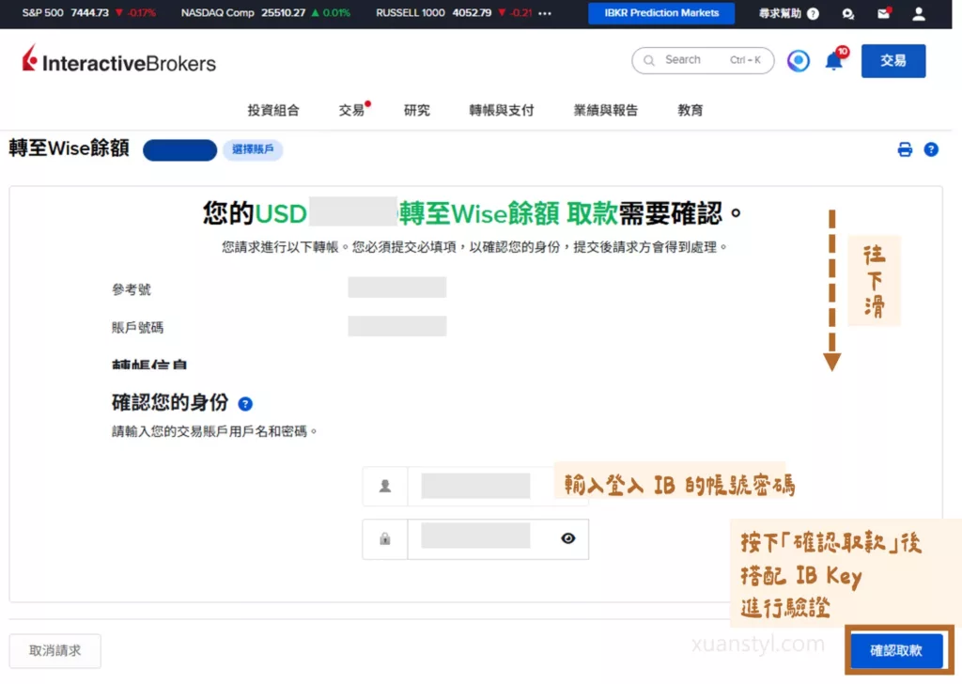Screen dimensions: 962x684
Task: Click the blue 交易 button
Action: 893,61
